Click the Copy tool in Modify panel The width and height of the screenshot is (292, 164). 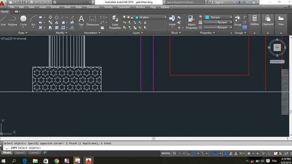click(51, 22)
